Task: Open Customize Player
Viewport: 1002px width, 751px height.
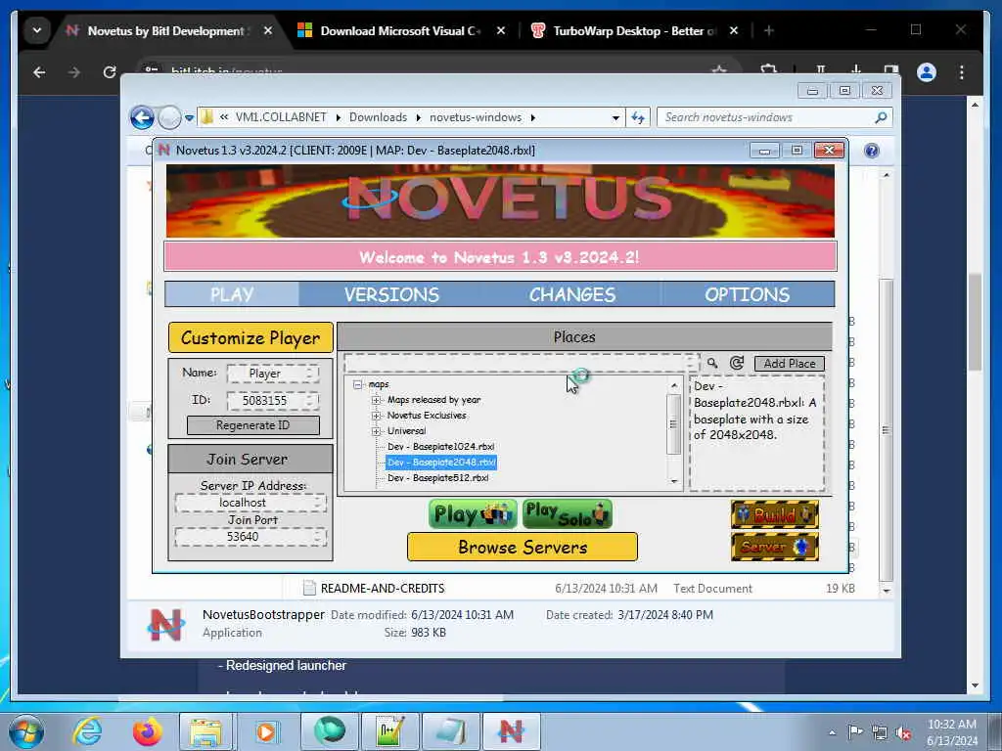Action: pyautogui.click(x=250, y=337)
